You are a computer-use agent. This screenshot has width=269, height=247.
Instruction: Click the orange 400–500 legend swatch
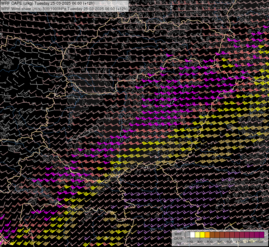pos(207,235)
